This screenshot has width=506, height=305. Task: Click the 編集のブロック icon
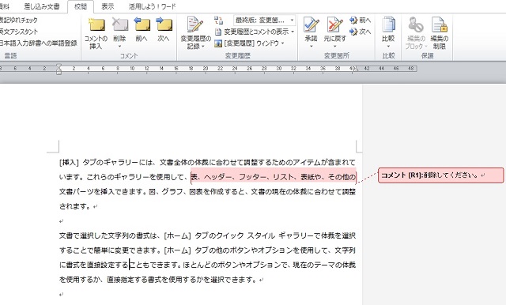(416, 25)
